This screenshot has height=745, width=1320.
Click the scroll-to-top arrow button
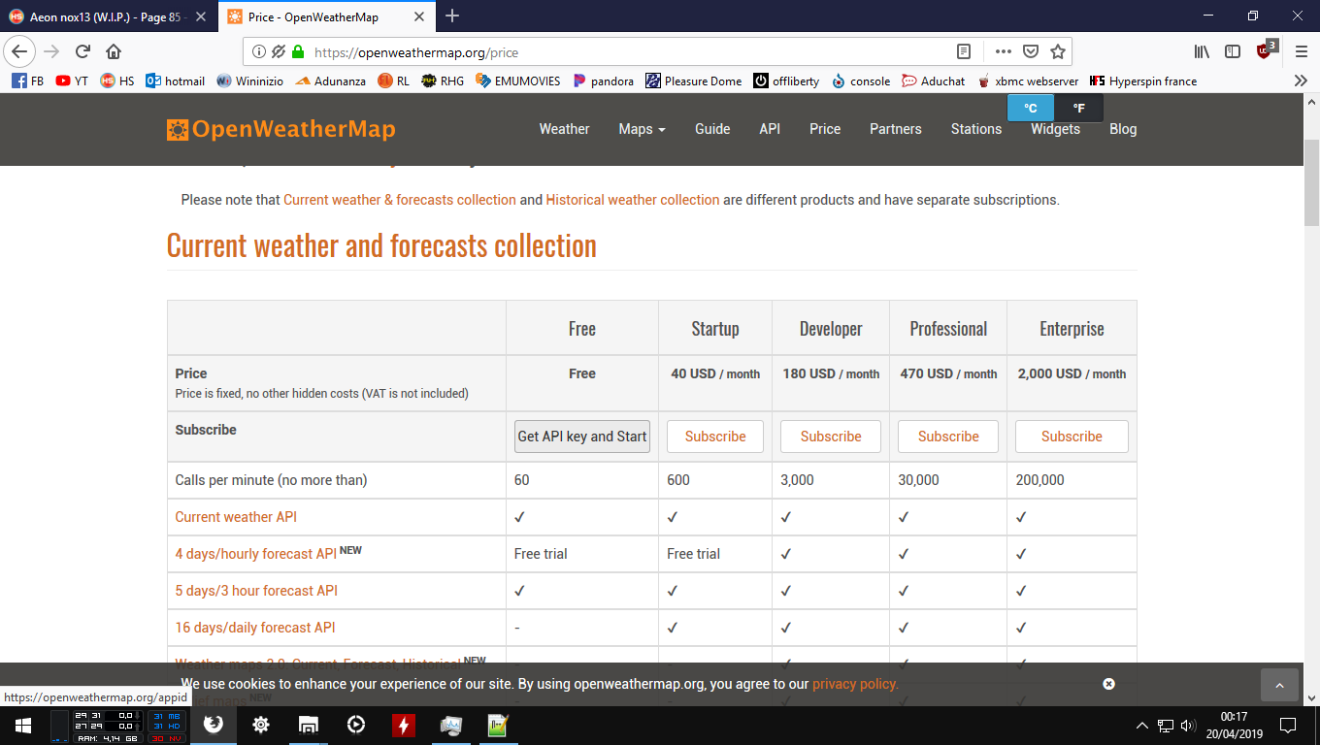coord(1279,685)
